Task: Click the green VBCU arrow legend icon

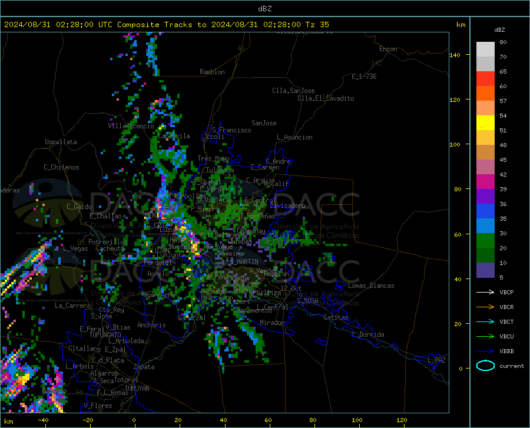Action: click(485, 337)
